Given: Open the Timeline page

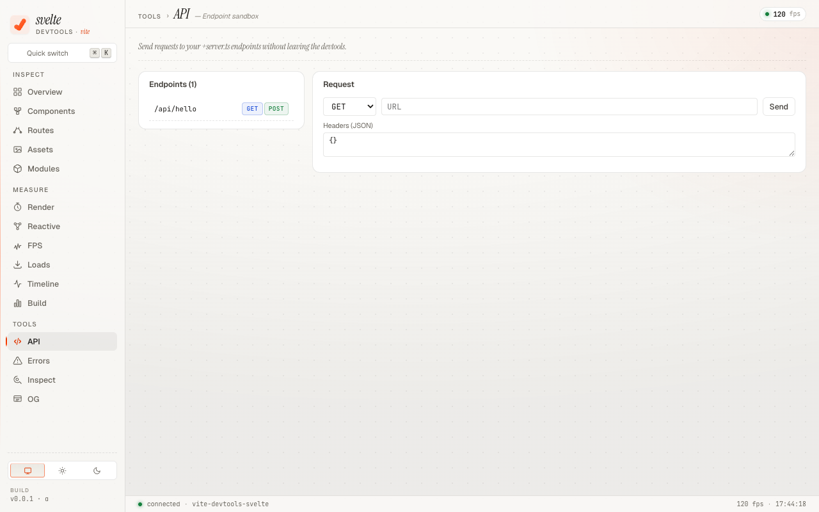Looking at the screenshot, I should click(x=62, y=284).
